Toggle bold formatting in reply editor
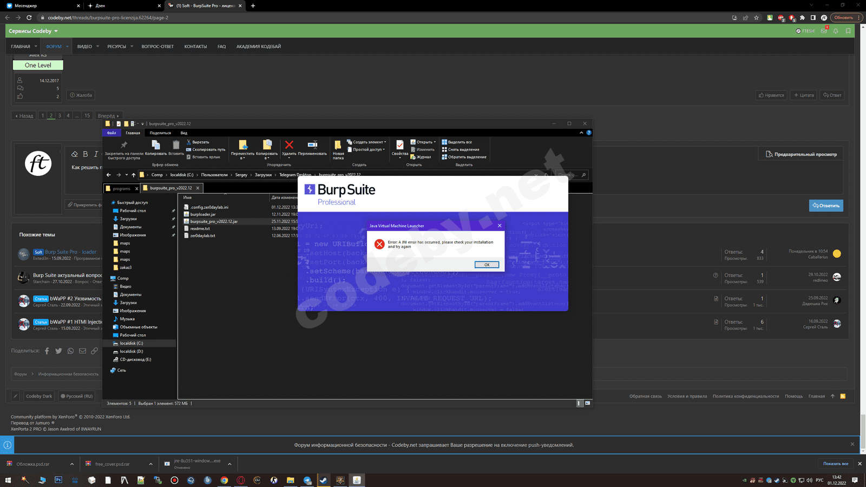866x487 pixels. (x=85, y=154)
